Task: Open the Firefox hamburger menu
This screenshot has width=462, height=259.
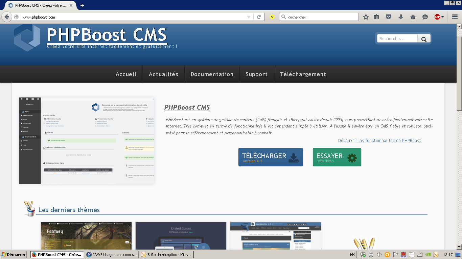Action: 455,17
